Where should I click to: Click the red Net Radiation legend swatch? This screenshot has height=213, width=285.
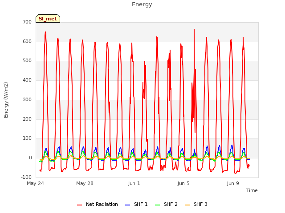click(x=79, y=205)
